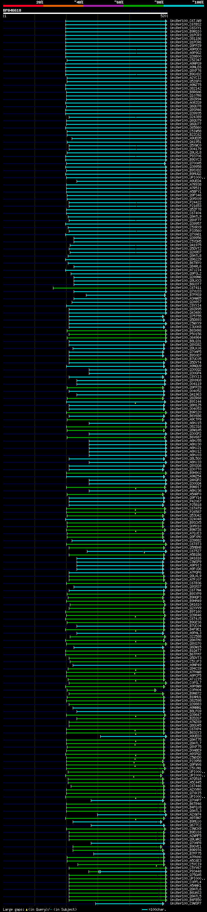The image size is (207, 912).
Task: Click hit UniRef100_Q9ZR94
Action: [186, 99]
